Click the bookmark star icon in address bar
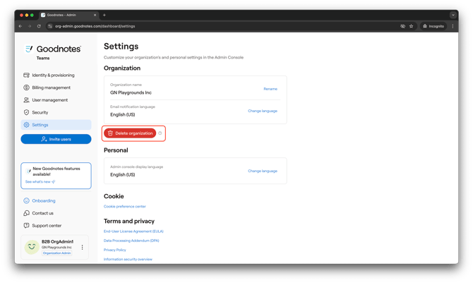Image resolution: width=473 pixels, height=283 pixels. click(412, 26)
